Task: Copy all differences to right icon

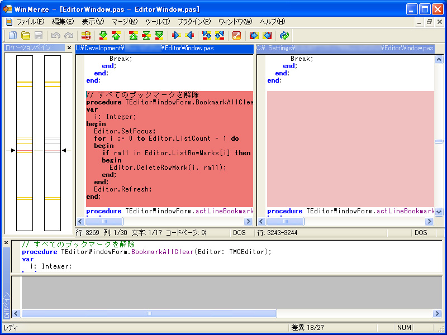Action: click(254, 35)
